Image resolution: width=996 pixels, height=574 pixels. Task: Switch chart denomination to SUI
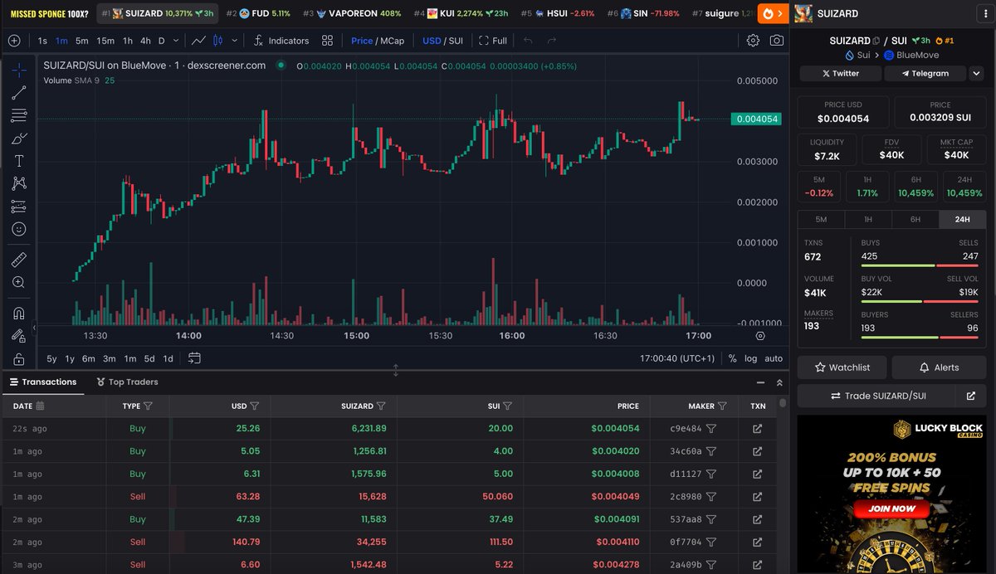coord(456,41)
